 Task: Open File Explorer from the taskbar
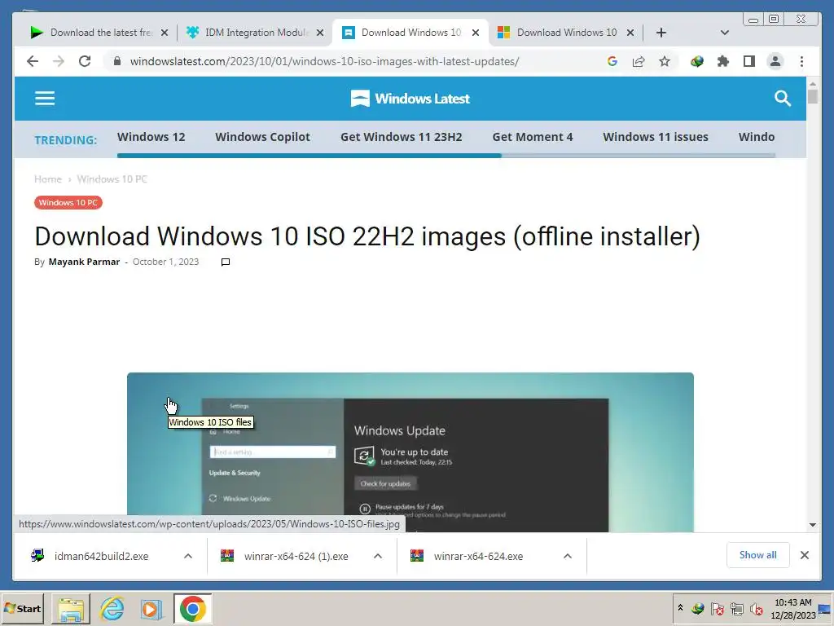(71, 609)
